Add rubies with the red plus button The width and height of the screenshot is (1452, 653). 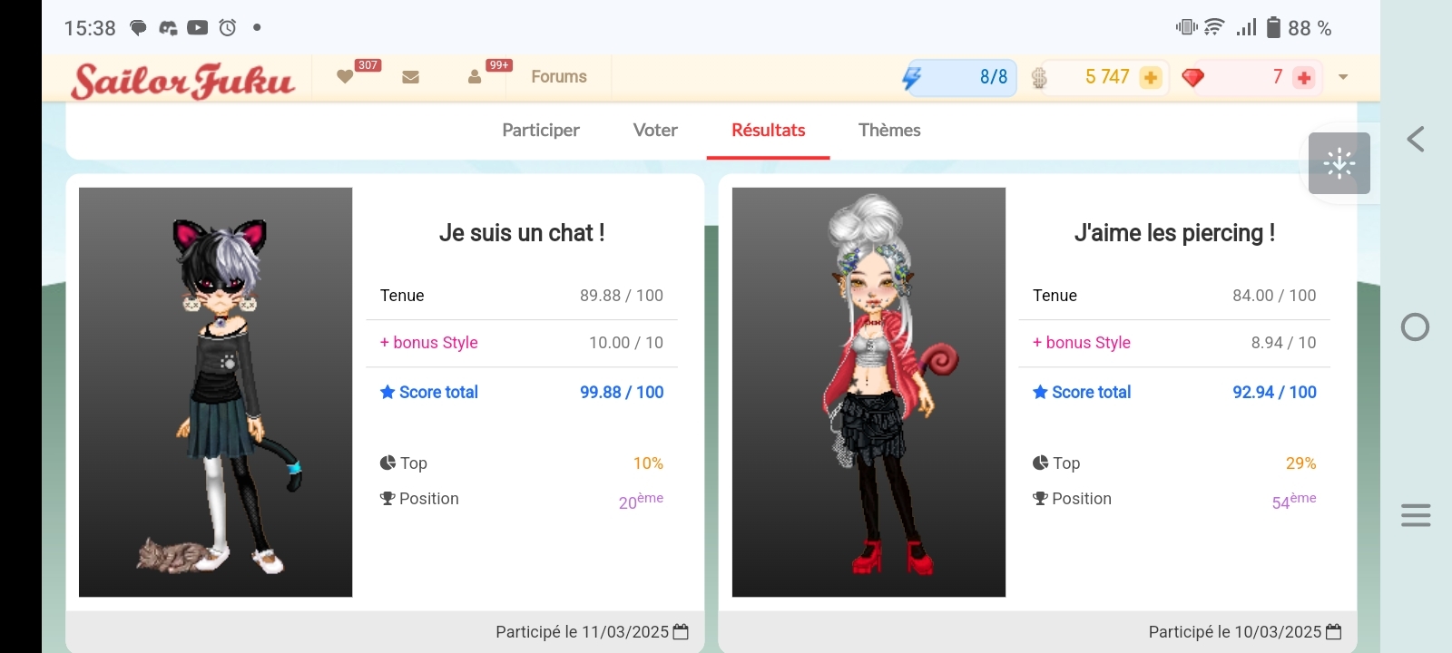click(1304, 78)
